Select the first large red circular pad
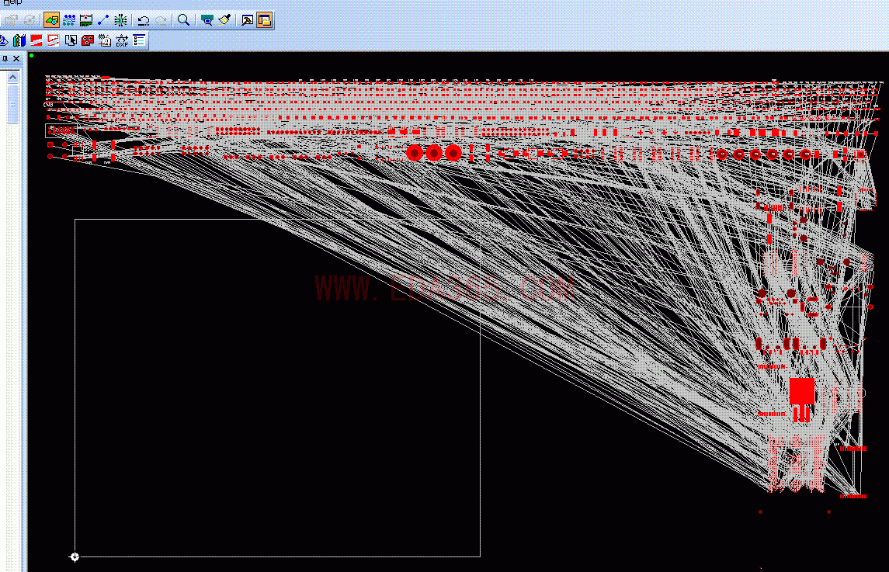The width and height of the screenshot is (889, 572). tap(415, 152)
